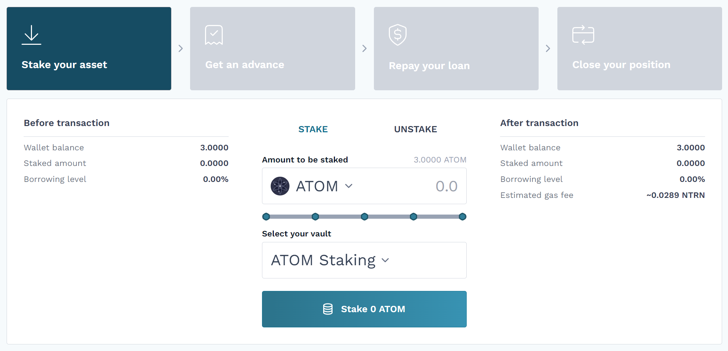Set amount slider to the 25% stop
Screen dimensions: 728x351
click(315, 217)
